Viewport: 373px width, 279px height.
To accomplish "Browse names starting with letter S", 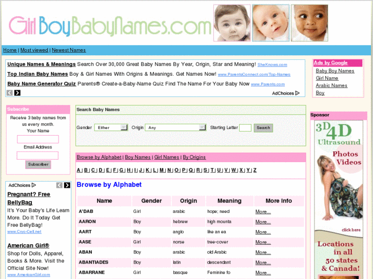I will pyautogui.click(x=205, y=170).
